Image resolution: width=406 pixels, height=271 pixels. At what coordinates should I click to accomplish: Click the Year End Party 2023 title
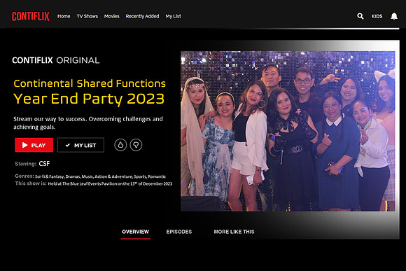tap(89, 99)
